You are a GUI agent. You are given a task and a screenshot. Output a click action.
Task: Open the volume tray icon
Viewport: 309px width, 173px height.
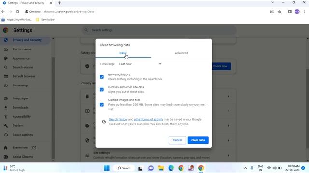coord(274,168)
